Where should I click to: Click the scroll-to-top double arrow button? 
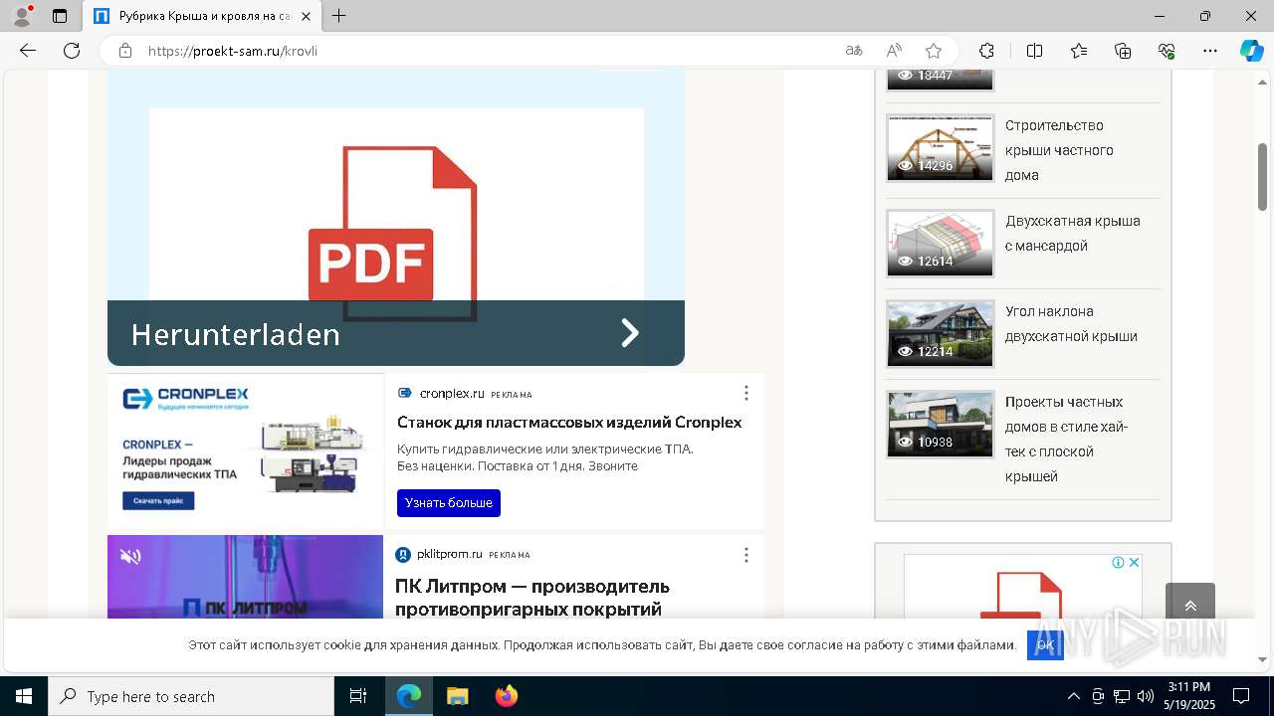click(1190, 606)
